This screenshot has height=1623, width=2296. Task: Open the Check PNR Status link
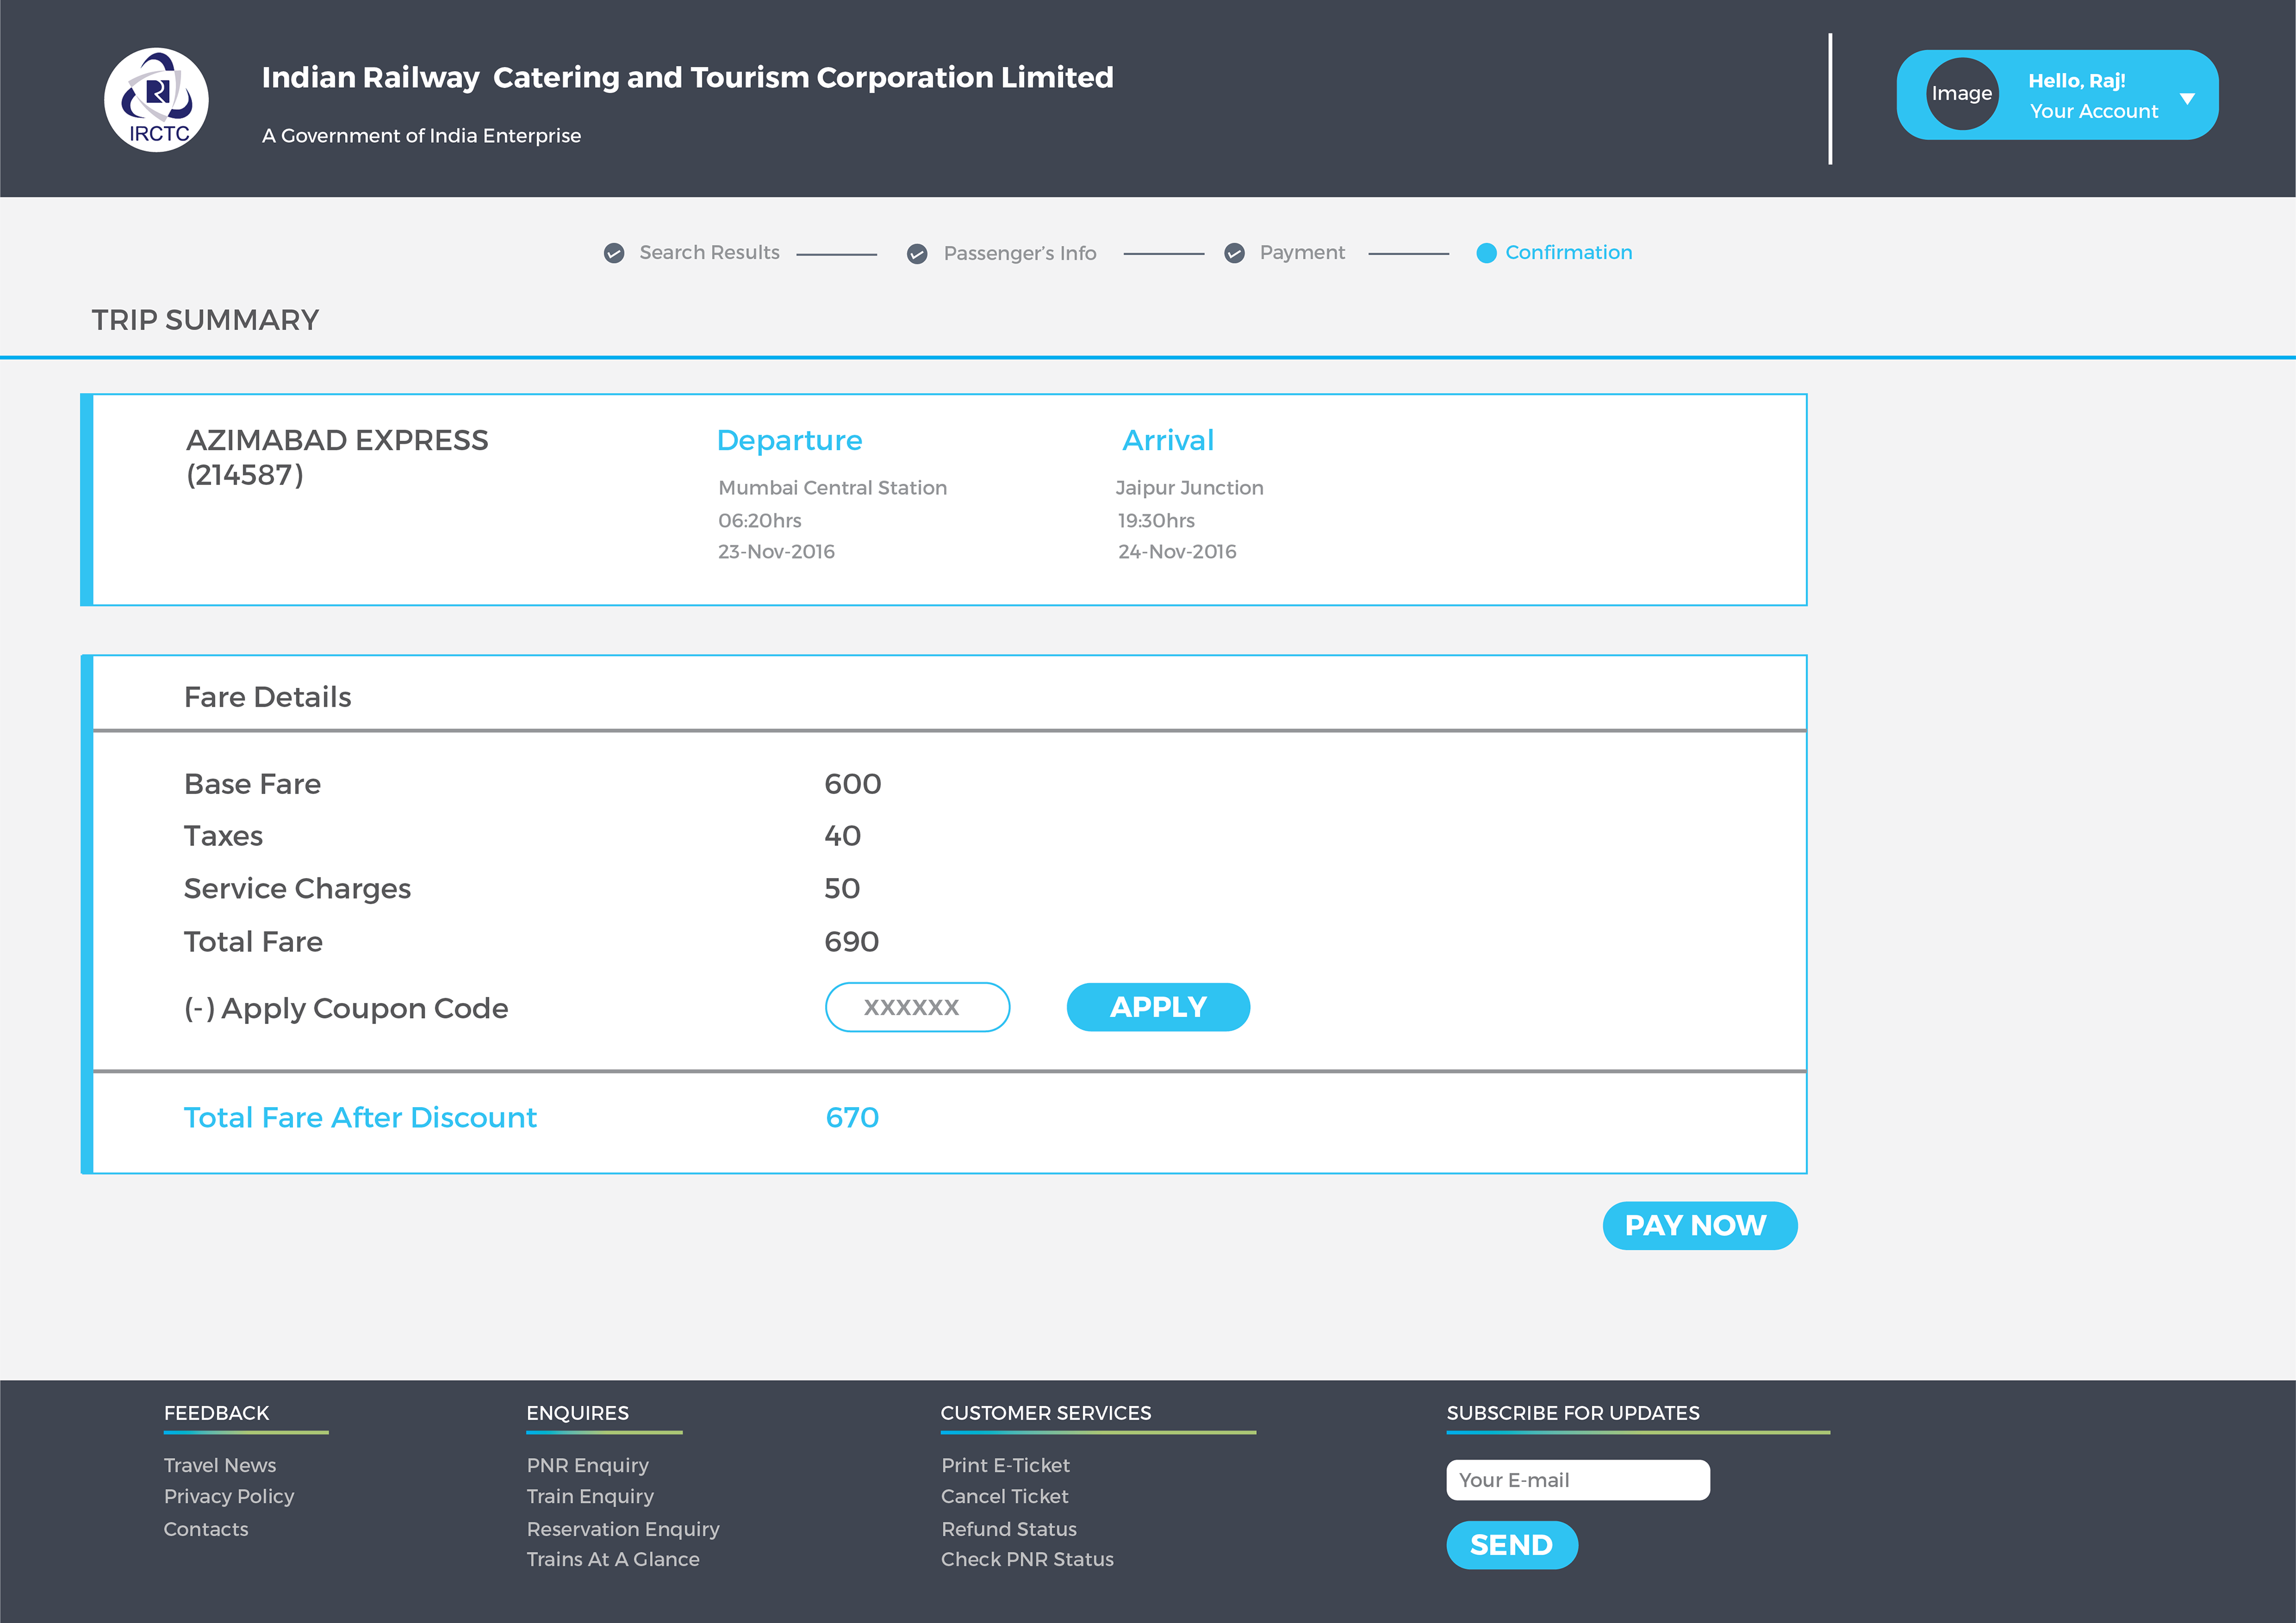1027,1559
